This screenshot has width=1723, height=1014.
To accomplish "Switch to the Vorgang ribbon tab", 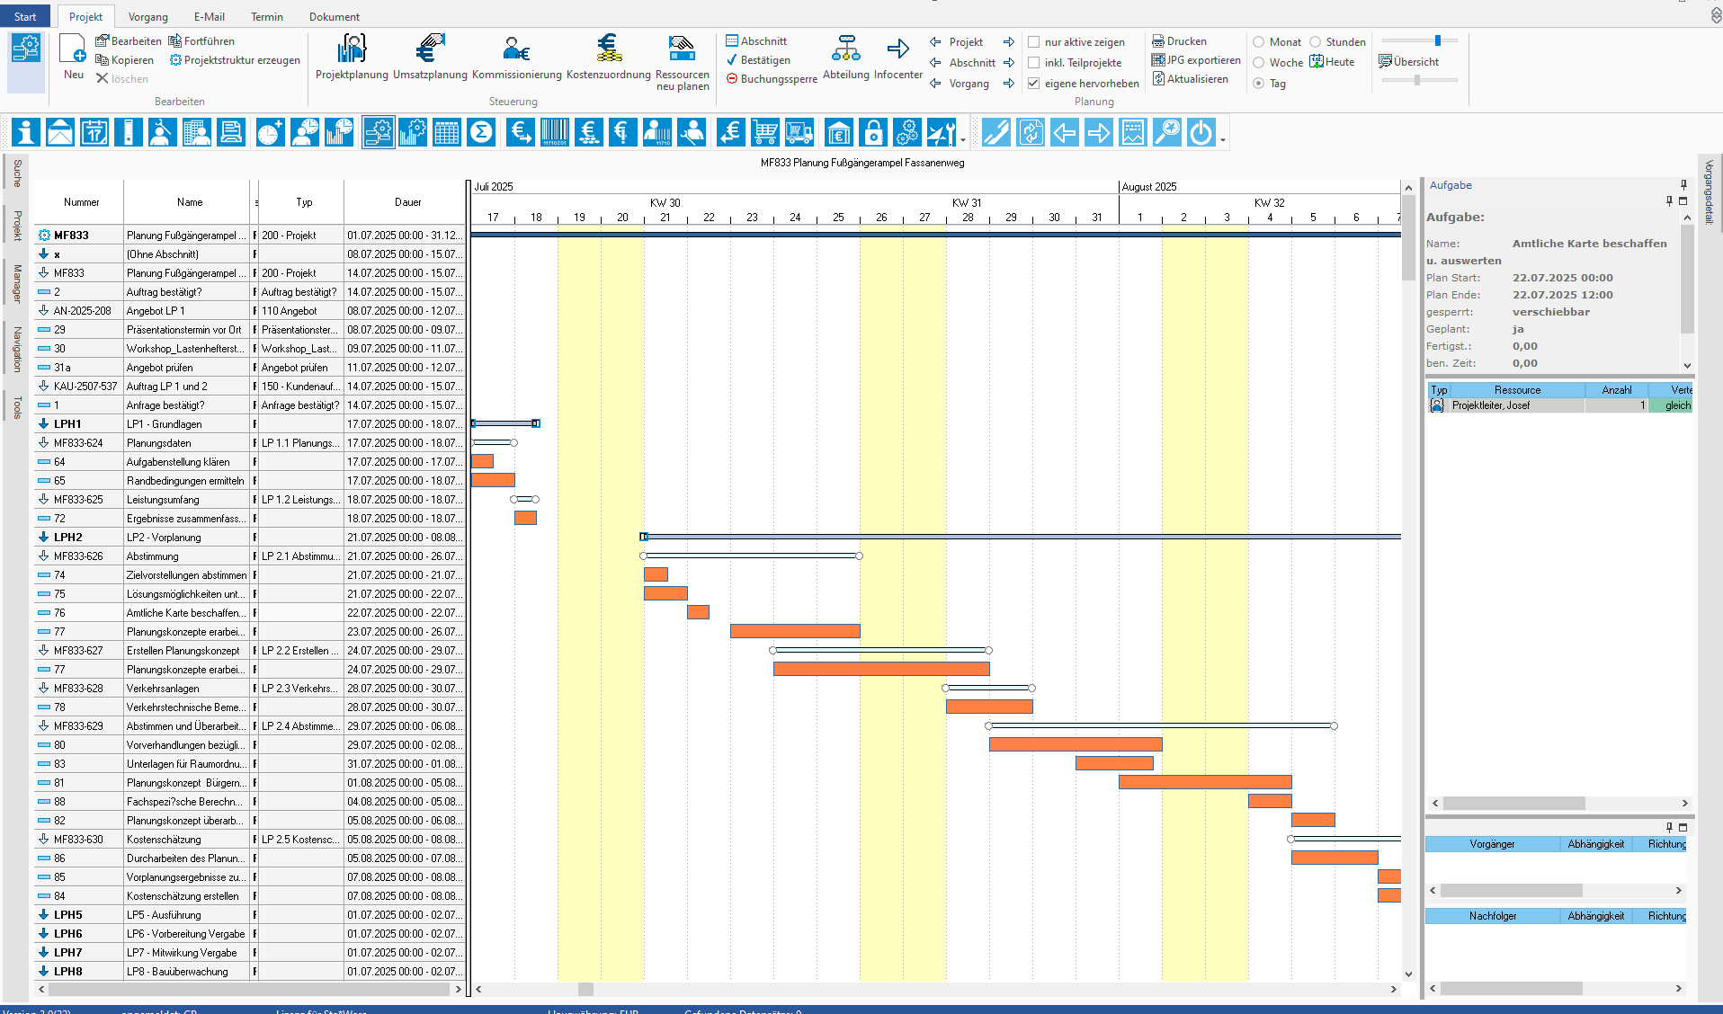I will (x=147, y=17).
